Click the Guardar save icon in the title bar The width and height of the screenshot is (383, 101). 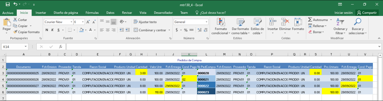pyautogui.click(x=8, y=4)
